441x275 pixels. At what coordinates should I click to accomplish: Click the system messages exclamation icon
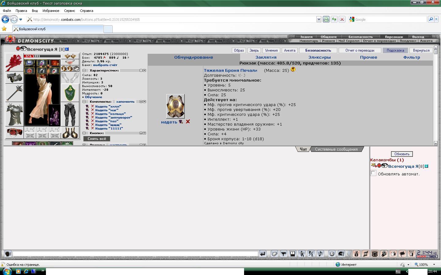pyautogui.click(x=293, y=254)
